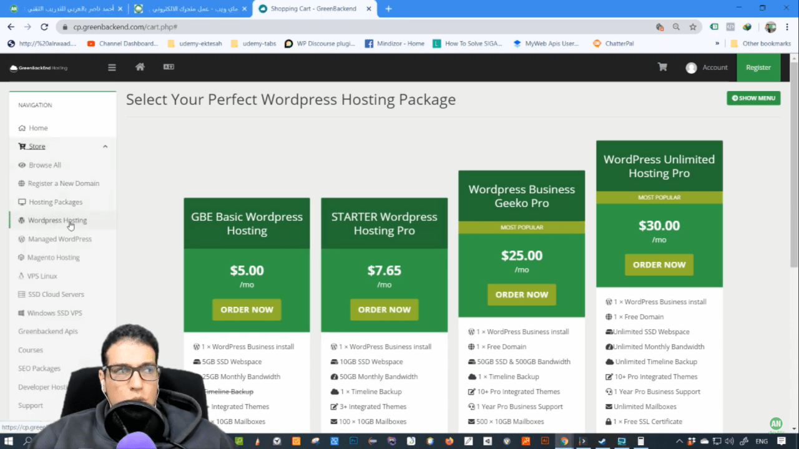Click the "Unlimited Monthly Bandwidth" feature text
799x449 pixels.
point(659,347)
